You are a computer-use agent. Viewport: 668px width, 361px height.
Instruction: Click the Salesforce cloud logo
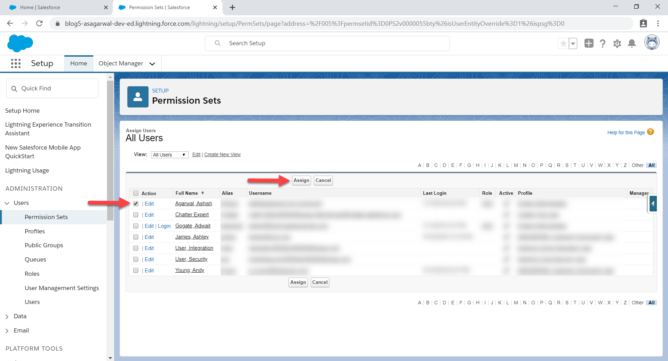pos(20,43)
